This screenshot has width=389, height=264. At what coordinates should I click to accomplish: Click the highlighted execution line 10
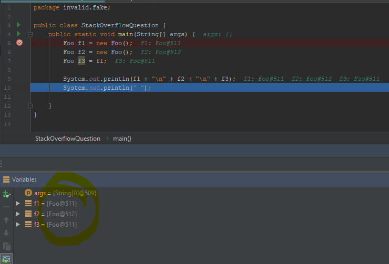point(210,88)
